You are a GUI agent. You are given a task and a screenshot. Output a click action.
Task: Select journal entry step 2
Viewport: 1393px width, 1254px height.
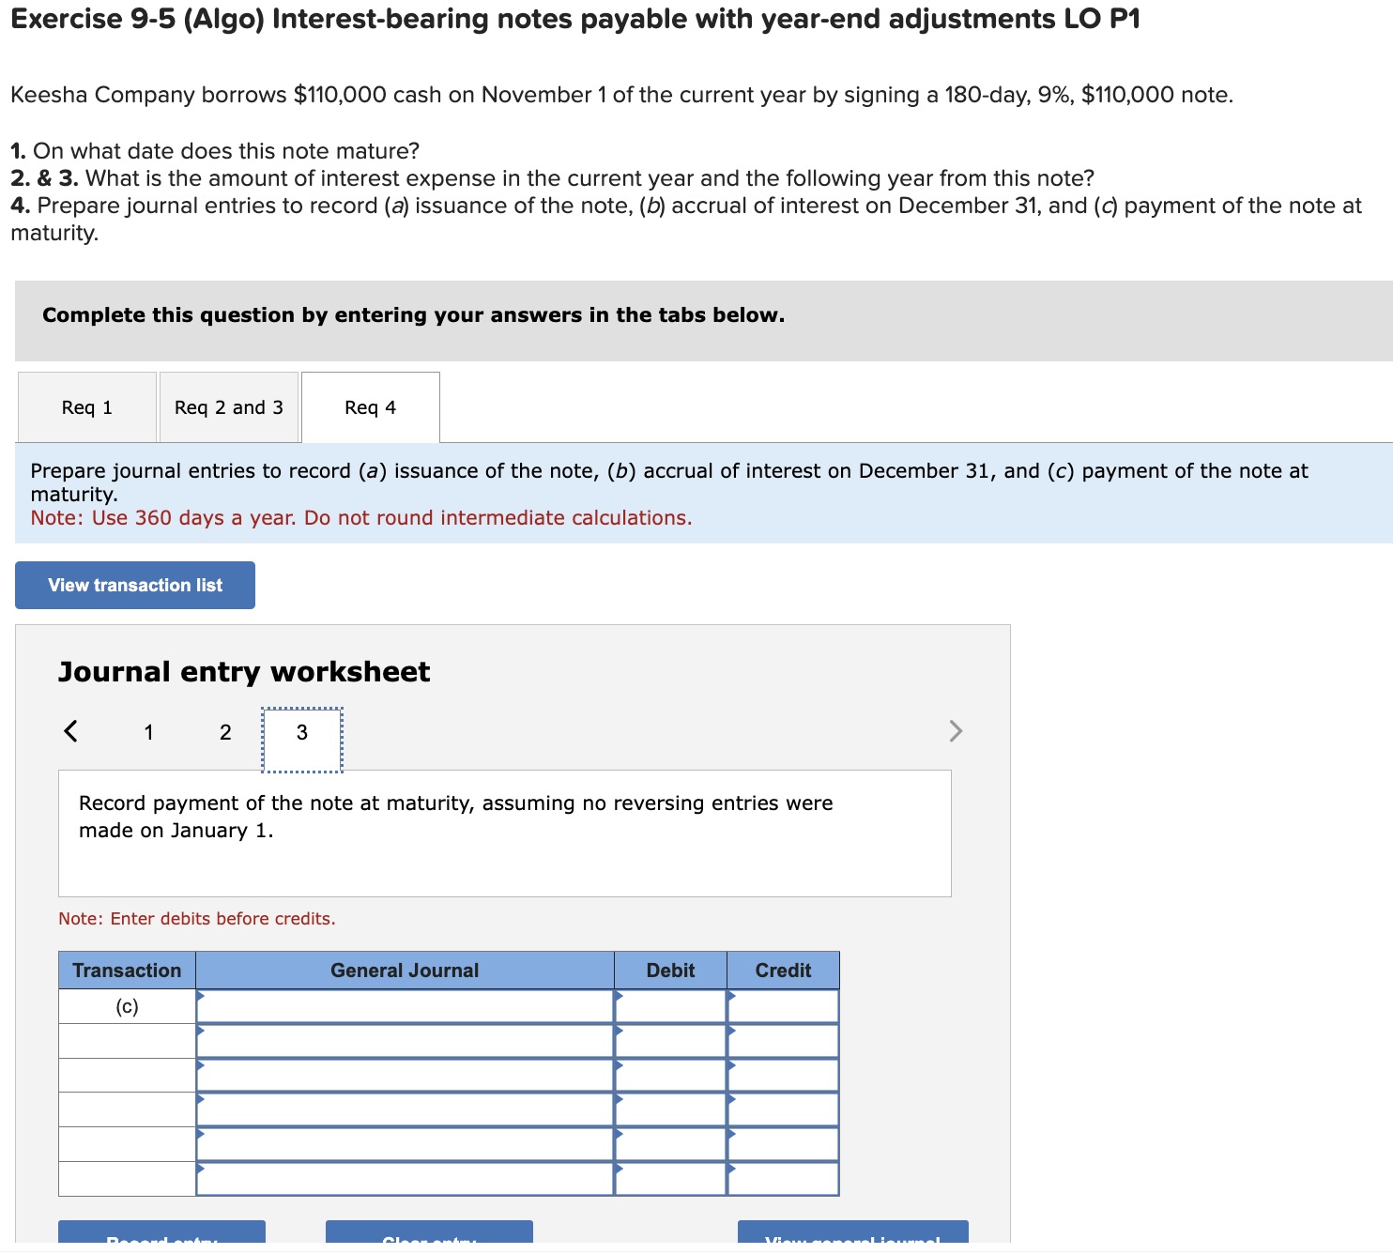(224, 733)
